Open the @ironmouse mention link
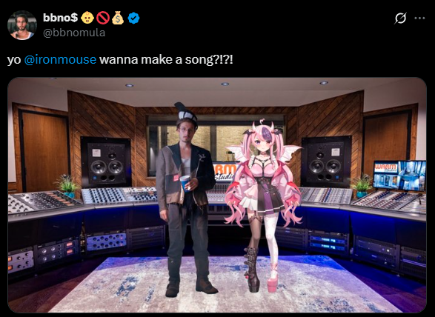 point(60,60)
